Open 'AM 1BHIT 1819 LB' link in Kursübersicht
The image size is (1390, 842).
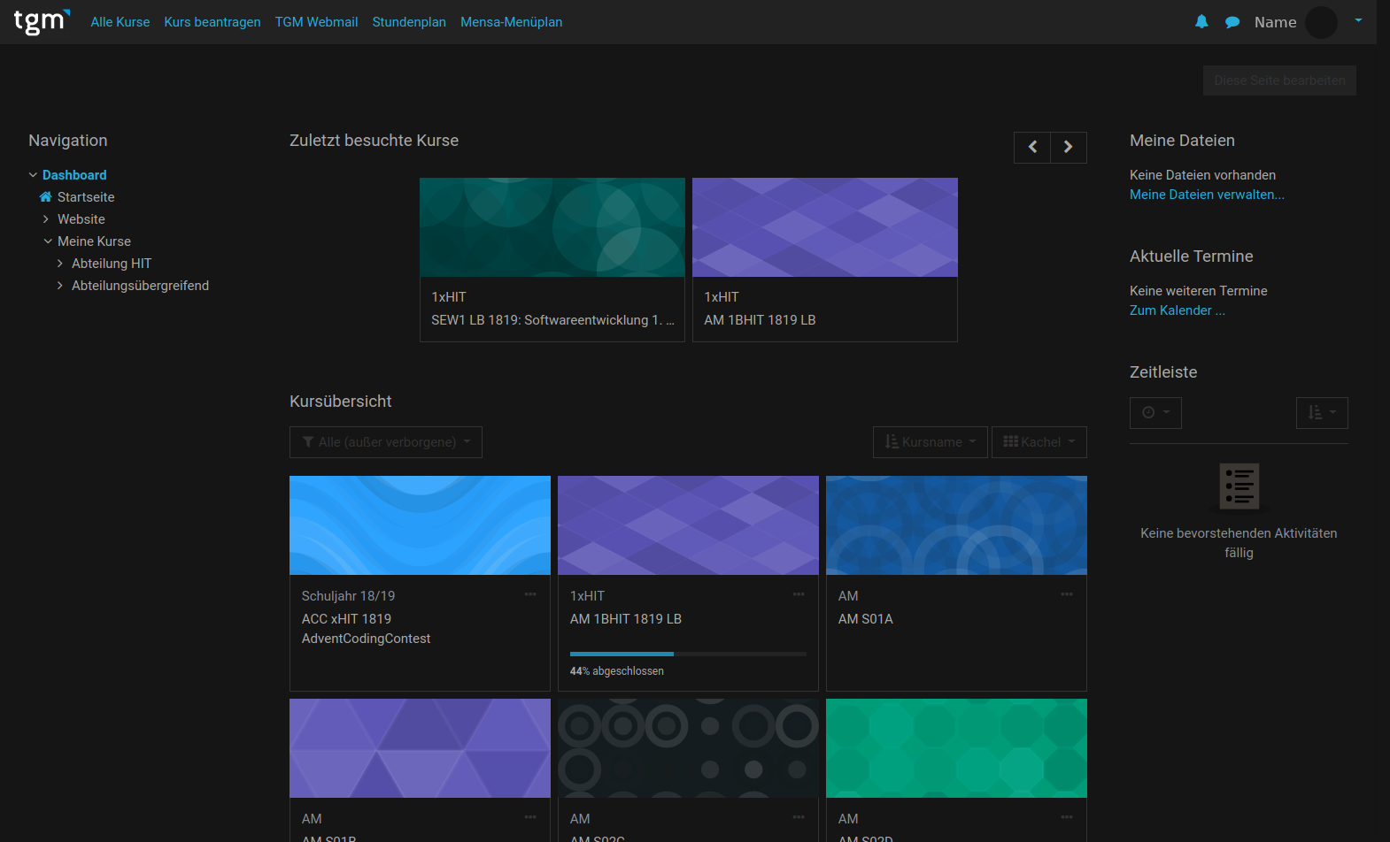tap(625, 619)
